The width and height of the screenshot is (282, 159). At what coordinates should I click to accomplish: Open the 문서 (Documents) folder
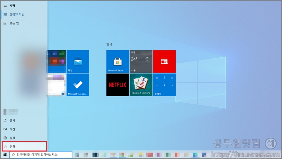tap(24, 120)
